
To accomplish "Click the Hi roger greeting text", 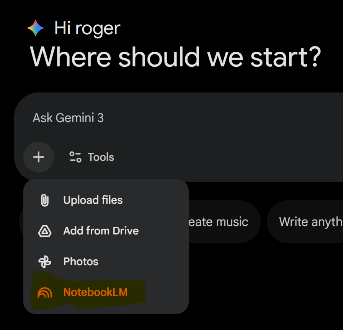I will pos(87,28).
